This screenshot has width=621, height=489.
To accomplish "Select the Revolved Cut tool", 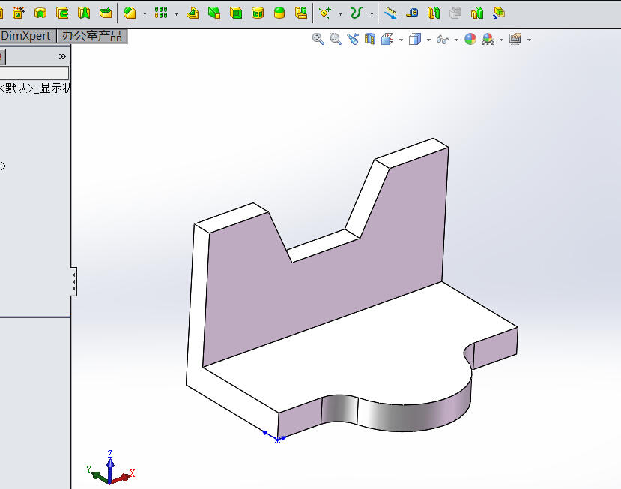I will 40,13.
